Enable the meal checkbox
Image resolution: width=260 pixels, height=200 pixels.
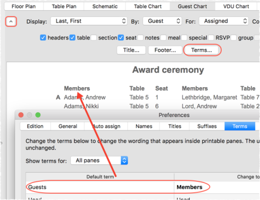click(163, 38)
